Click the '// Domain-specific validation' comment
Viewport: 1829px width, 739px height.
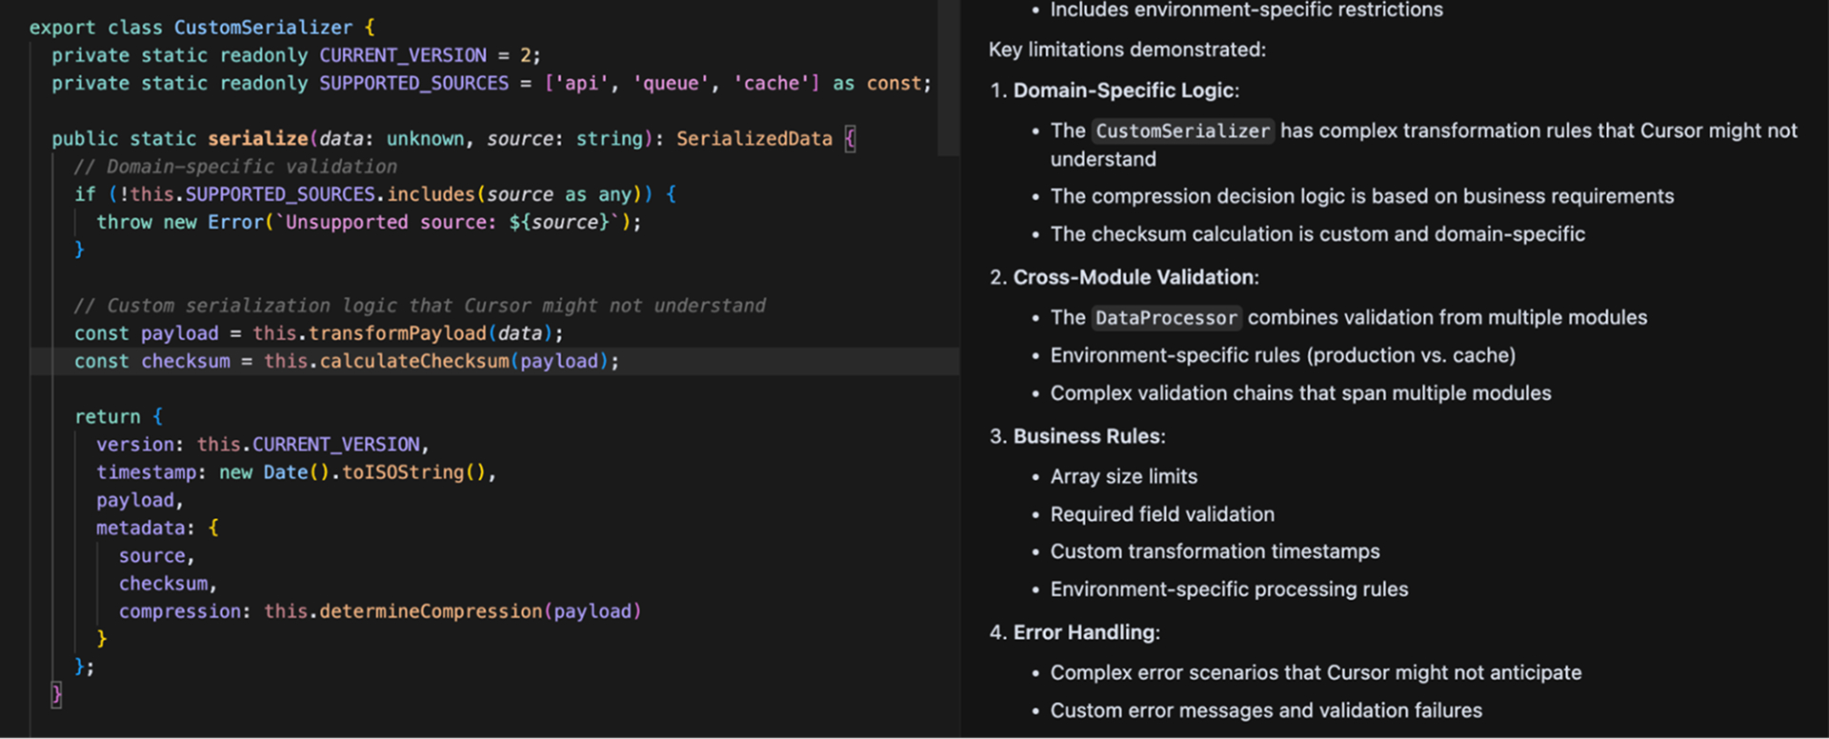point(236,167)
